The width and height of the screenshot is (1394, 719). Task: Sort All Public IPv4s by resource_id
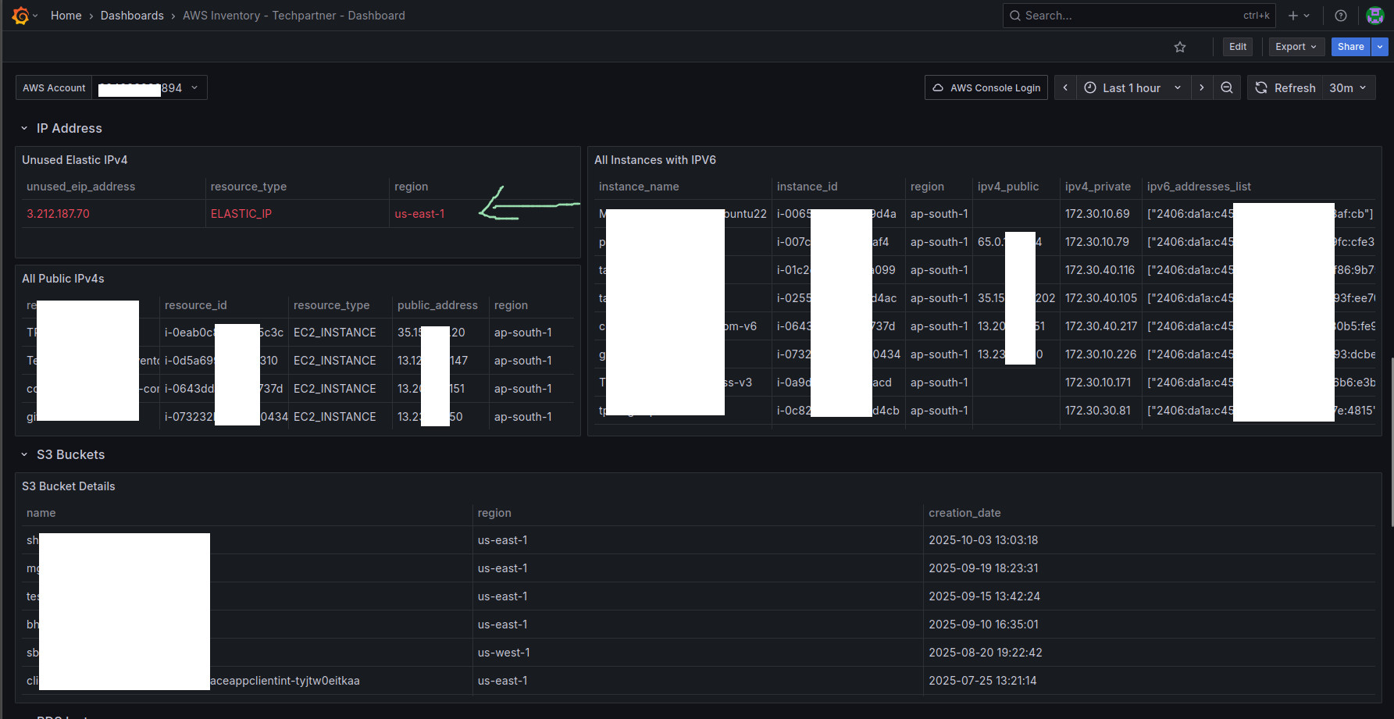196,305
